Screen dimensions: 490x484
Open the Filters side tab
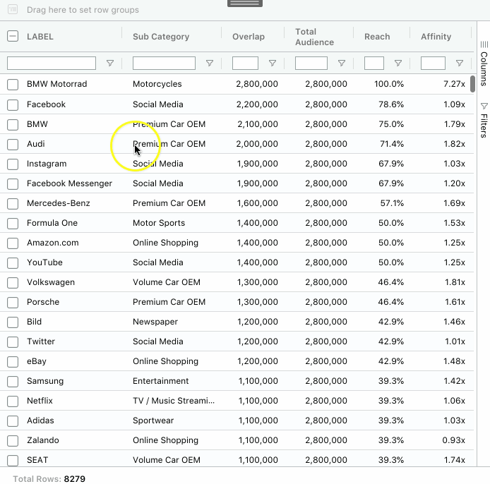click(x=484, y=120)
